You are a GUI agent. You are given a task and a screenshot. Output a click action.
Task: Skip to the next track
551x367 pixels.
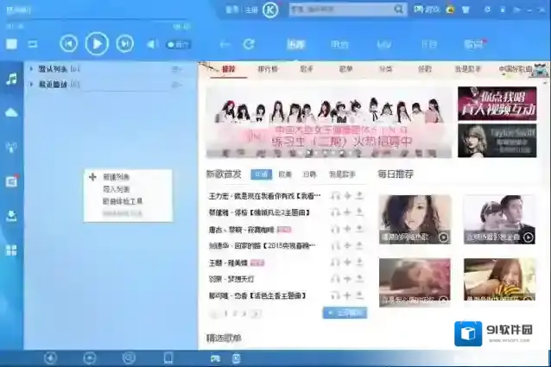[125, 43]
